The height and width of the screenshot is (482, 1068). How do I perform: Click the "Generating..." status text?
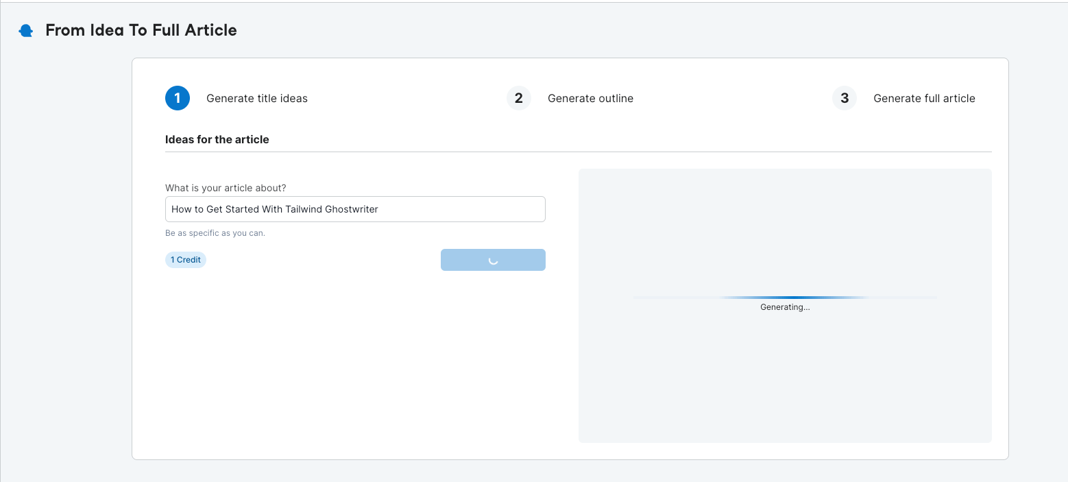pyautogui.click(x=785, y=308)
